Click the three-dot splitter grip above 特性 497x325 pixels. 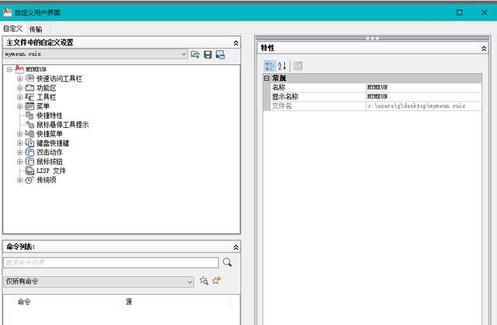[373, 38]
